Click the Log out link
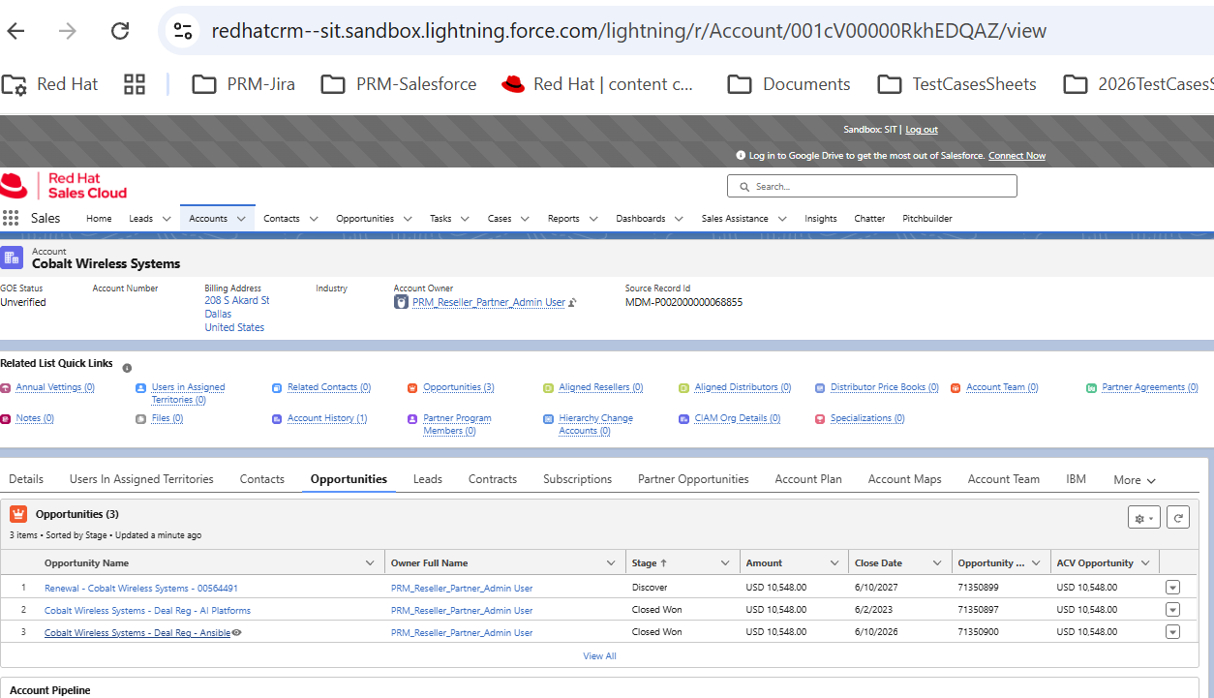This screenshot has height=698, width=1214. tap(922, 130)
